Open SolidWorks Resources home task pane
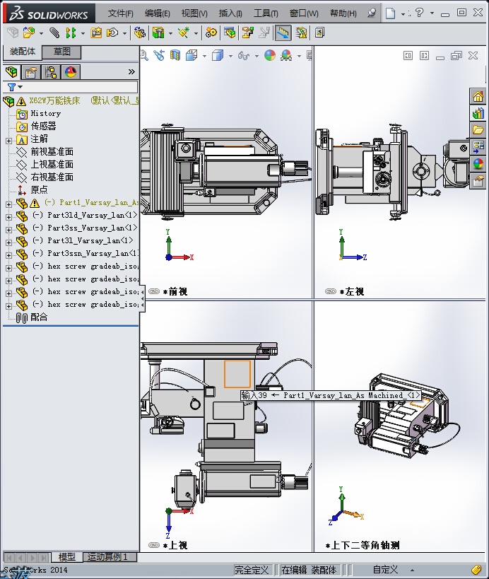 478,97
